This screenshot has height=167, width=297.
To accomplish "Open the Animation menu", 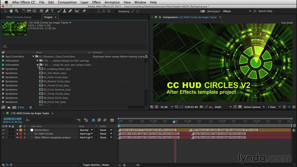I will pos(112,2).
